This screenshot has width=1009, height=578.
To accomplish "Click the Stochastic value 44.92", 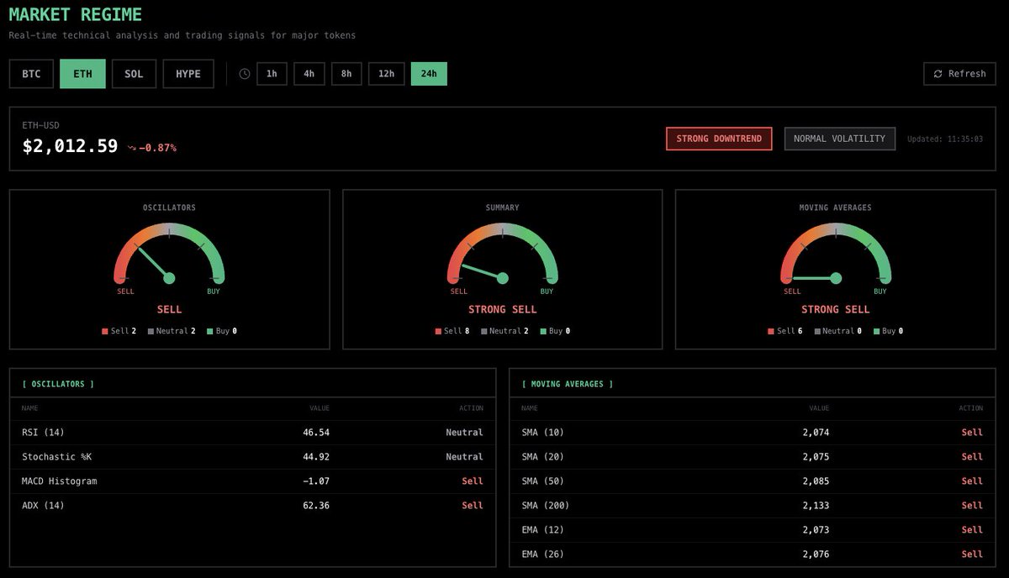I will coord(316,457).
